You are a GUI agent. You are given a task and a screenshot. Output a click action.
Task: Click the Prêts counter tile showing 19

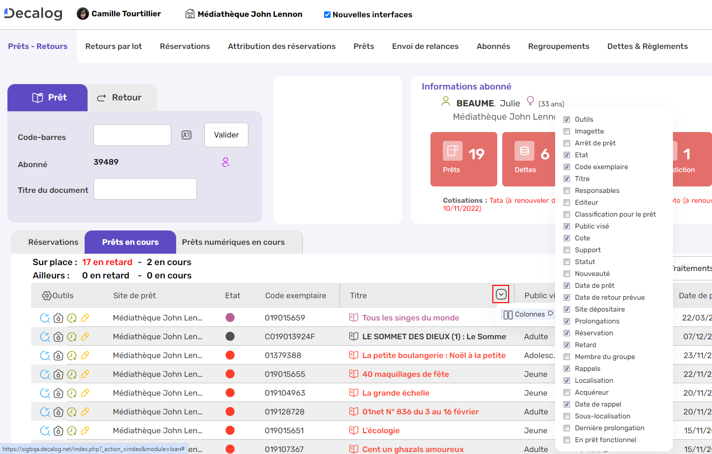click(x=464, y=159)
